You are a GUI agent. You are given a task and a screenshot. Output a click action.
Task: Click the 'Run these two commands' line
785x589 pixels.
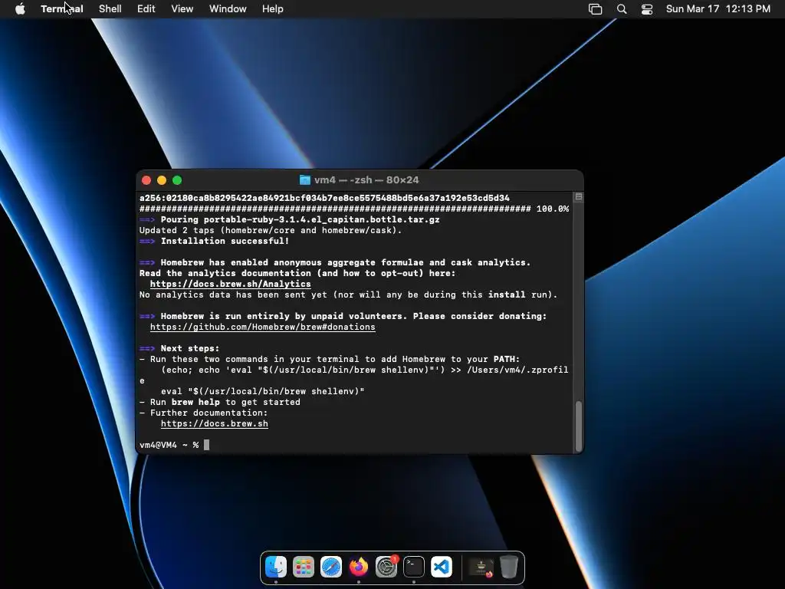tap(330, 359)
